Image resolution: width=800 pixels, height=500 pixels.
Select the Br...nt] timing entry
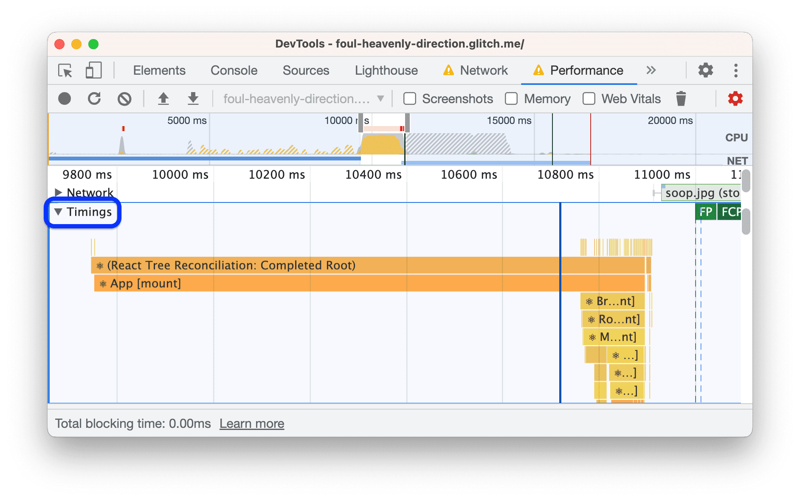tap(612, 301)
